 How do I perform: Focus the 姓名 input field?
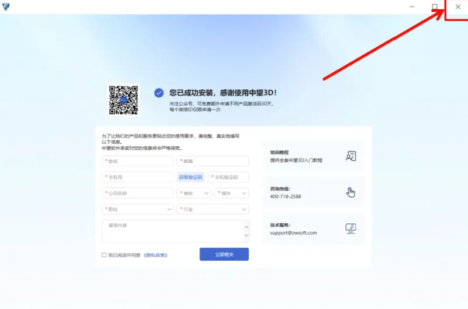click(137, 161)
